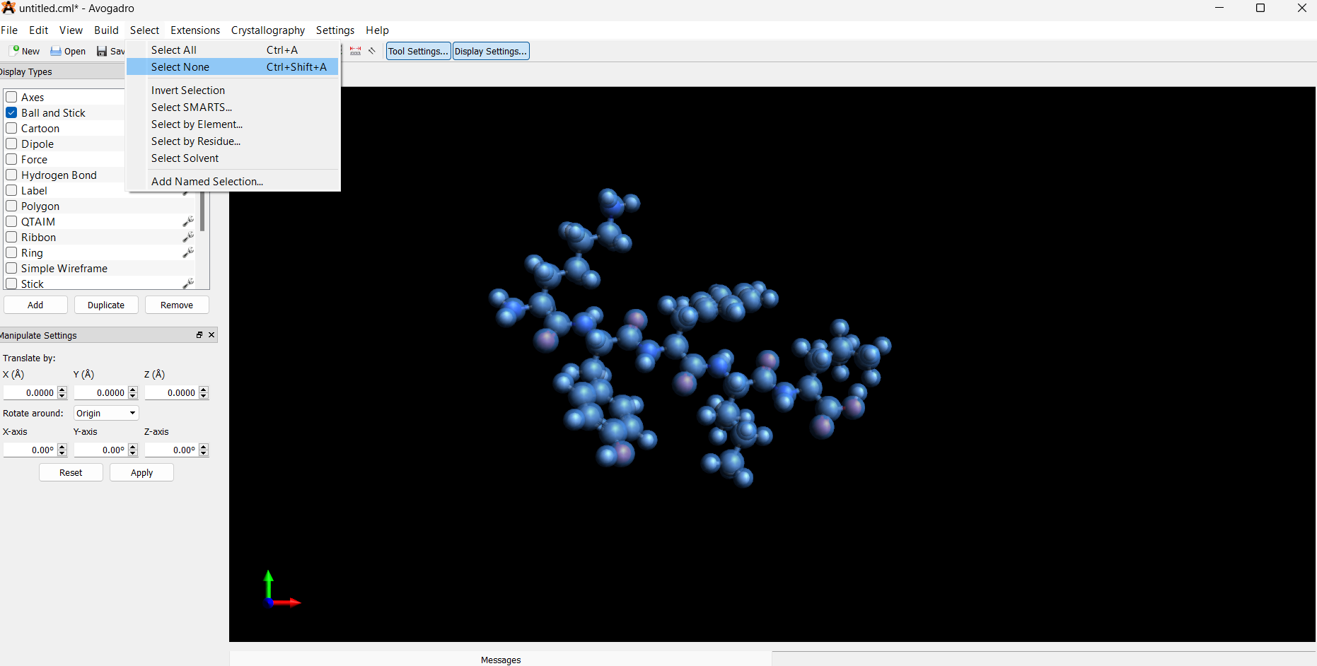Open the Rotate around dropdown
Viewport: 1317px width, 666px height.
[x=106, y=414]
